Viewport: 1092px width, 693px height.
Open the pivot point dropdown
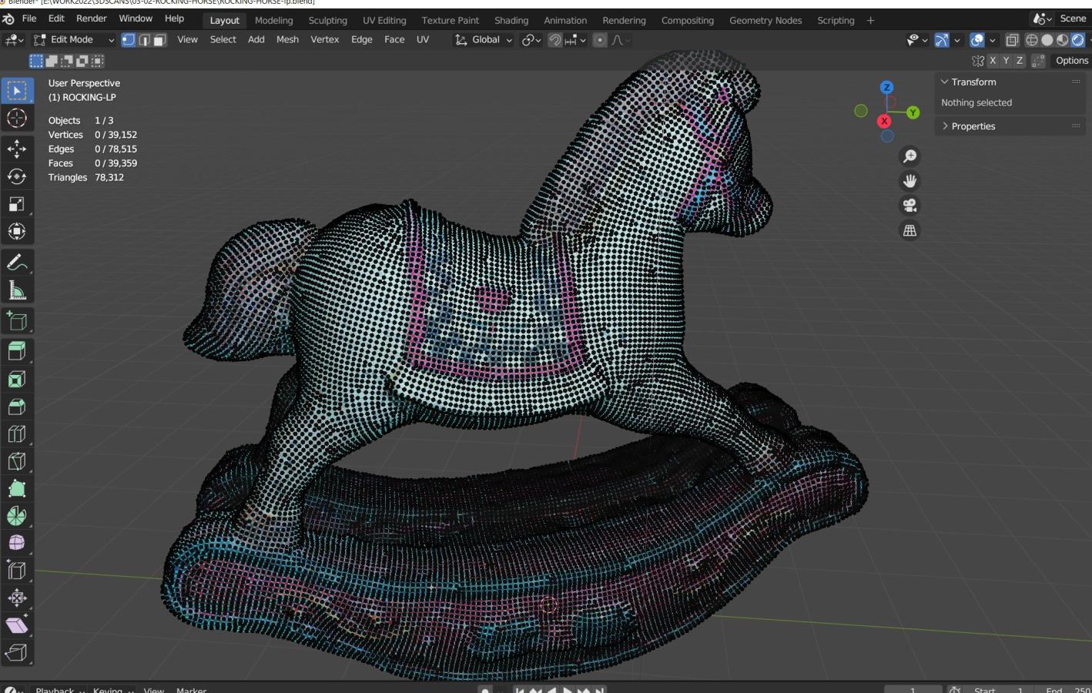[x=531, y=40]
